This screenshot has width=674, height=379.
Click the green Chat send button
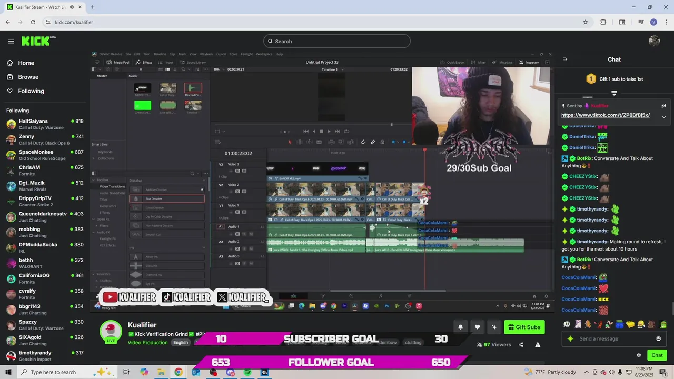tap(657, 355)
